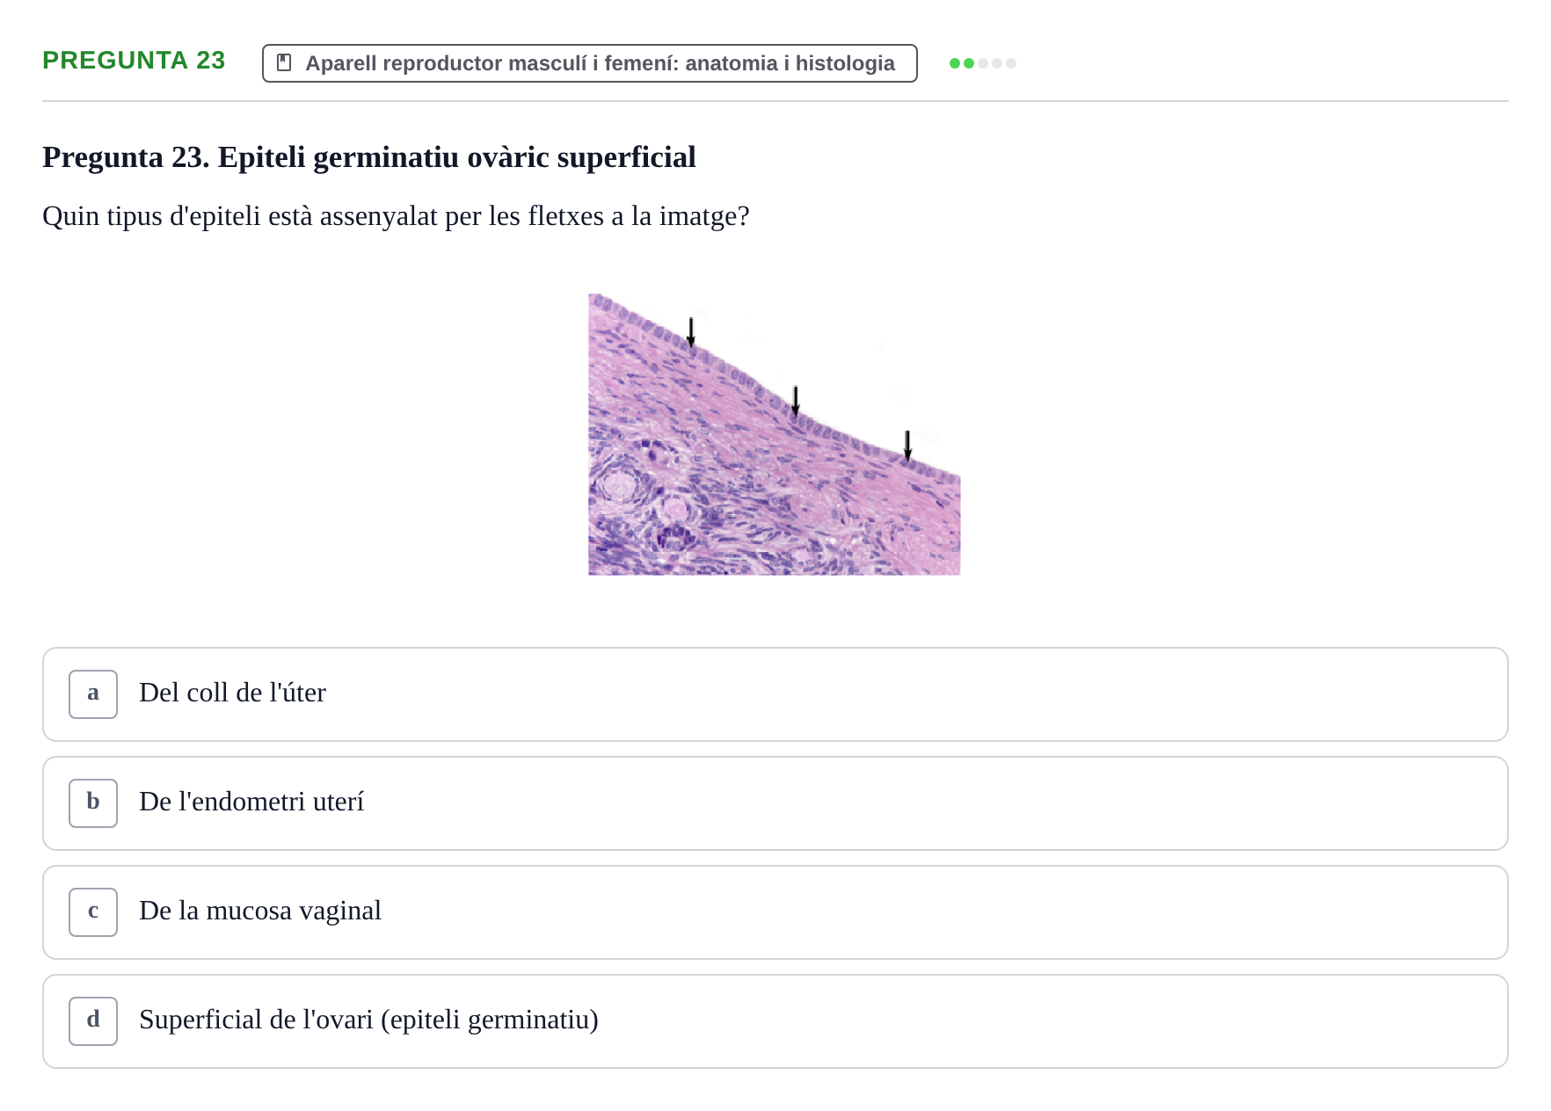Click the book icon in topic tag

[x=284, y=62]
